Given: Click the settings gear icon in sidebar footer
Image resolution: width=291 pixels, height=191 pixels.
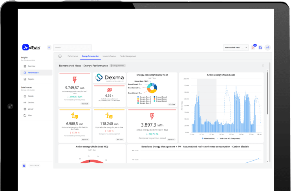Looking at the screenshot, I should [24, 165].
